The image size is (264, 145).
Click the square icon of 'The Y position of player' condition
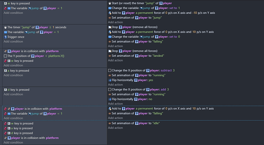5,56
